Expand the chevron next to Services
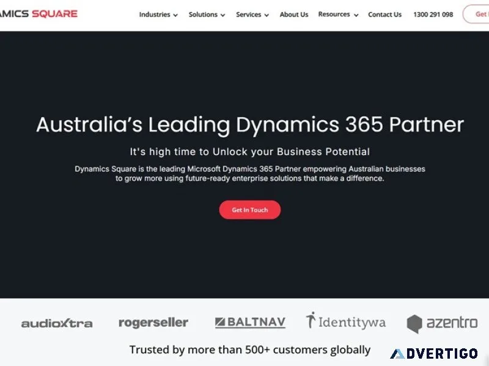489x366 pixels. [x=267, y=15]
